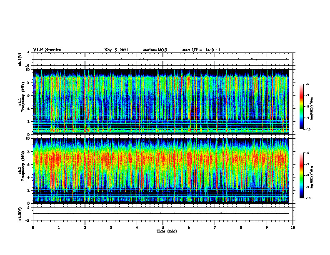Click the "8" kHz tick on ch.1 frequency axis
Viewport: 330px width, 255px height.
[x=29, y=82]
